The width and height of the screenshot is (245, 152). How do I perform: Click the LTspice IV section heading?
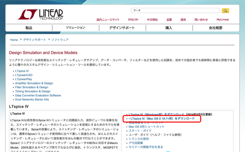[x=19, y=106]
